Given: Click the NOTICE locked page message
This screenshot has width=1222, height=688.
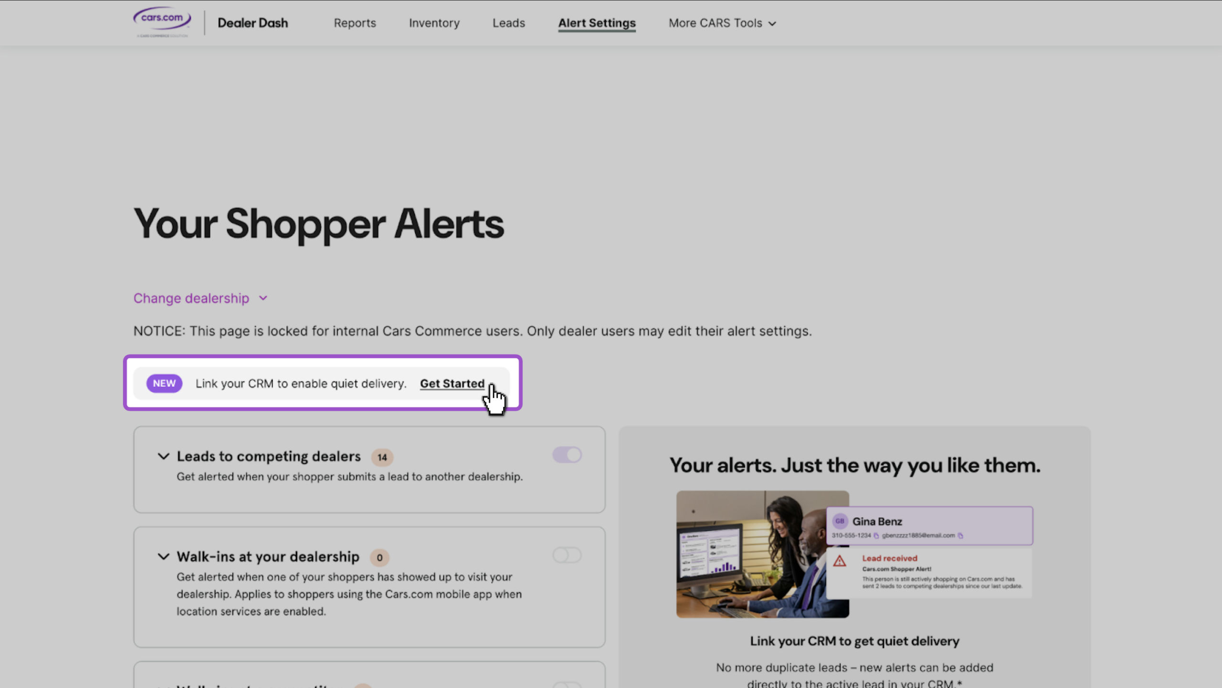Looking at the screenshot, I should pyautogui.click(x=473, y=331).
